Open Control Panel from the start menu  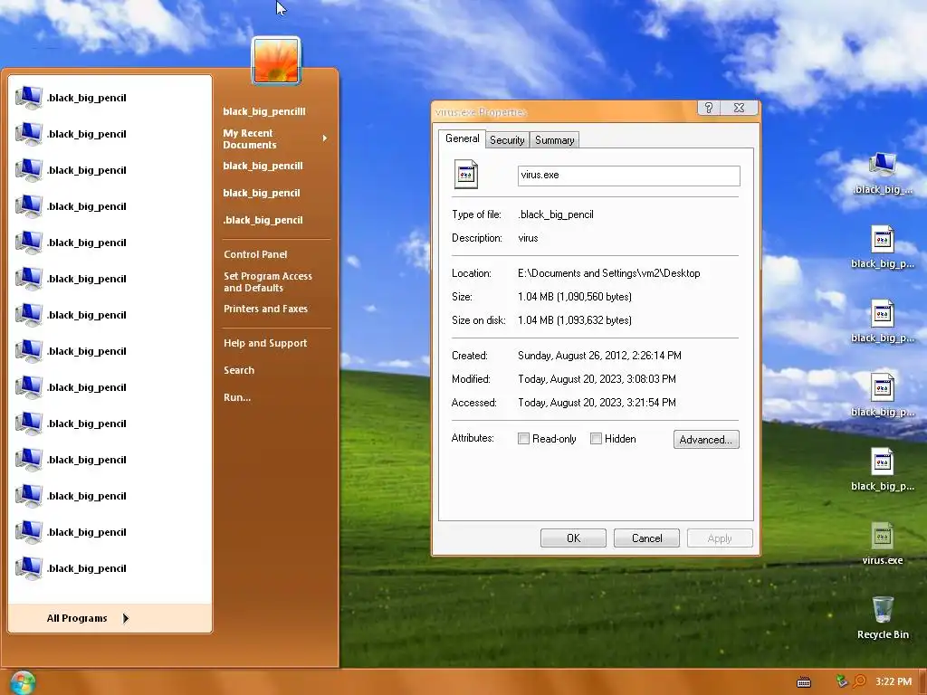pyautogui.click(x=255, y=254)
